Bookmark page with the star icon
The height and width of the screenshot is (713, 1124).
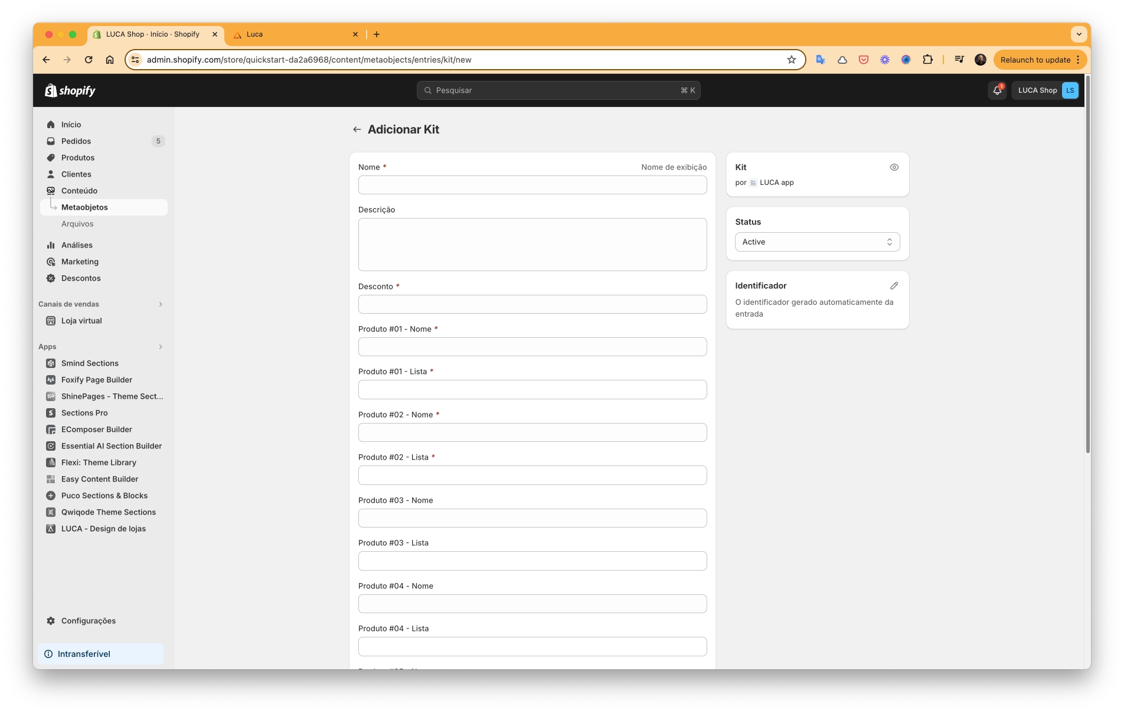[792, 60]
